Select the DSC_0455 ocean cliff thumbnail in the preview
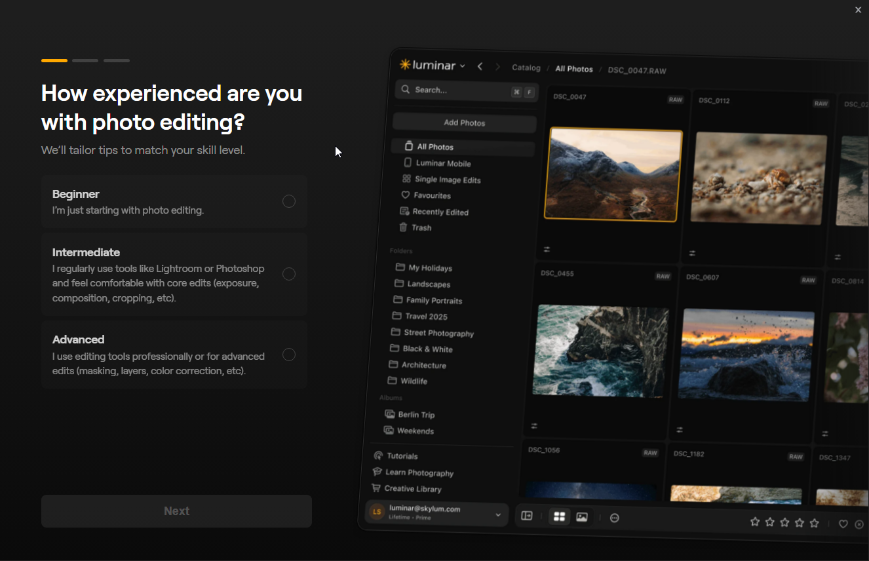The height and width of the screenshot is (561, 869). (601, 351)
